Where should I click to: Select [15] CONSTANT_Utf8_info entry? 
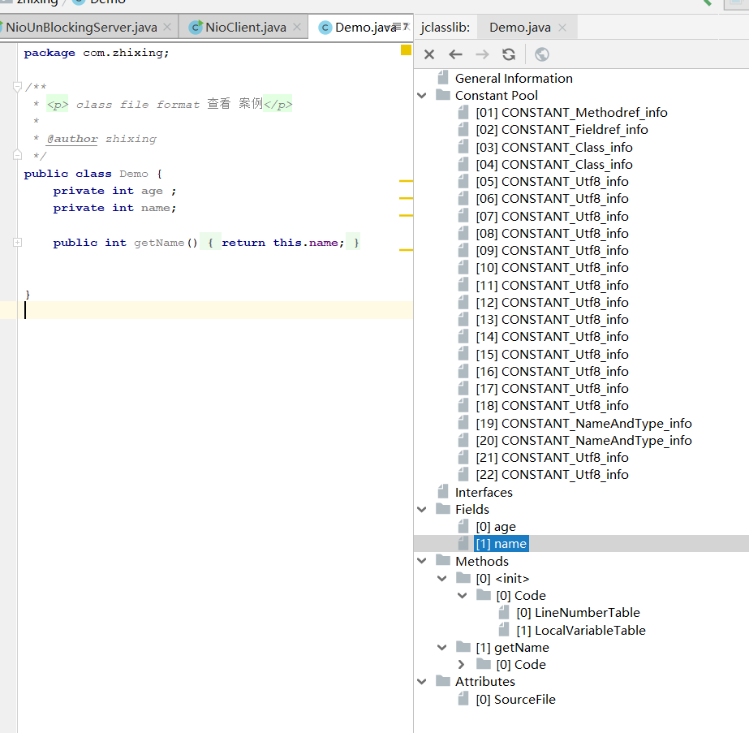tap(552, 355)
